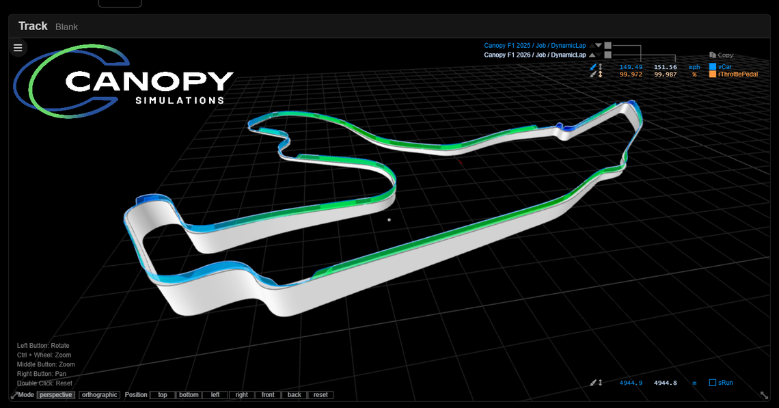Click the bottom-right resize arrow icon
This screenshot has height=408, width=779.
pyautogui.click(x=764, y=395)
